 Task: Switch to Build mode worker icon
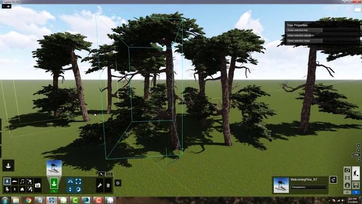click(x=356, y=174)
